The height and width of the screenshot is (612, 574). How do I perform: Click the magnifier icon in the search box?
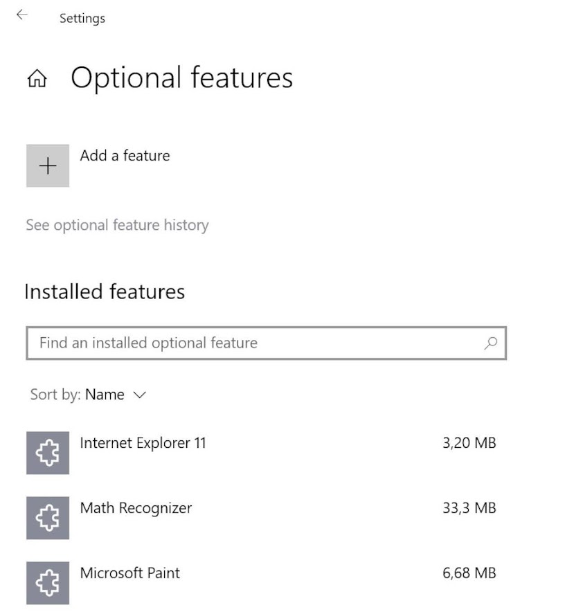click(x=491, y=343)
